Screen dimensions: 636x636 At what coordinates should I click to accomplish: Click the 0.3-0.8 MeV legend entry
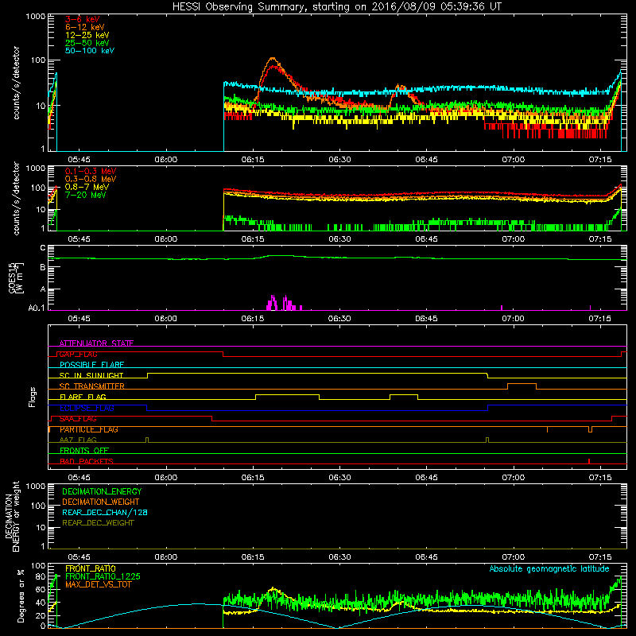[91, 179]
